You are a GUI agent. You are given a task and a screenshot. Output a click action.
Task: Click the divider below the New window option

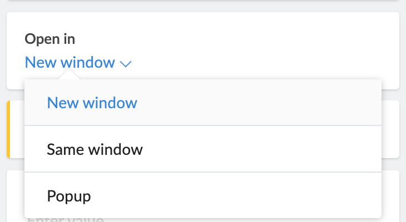203,125
